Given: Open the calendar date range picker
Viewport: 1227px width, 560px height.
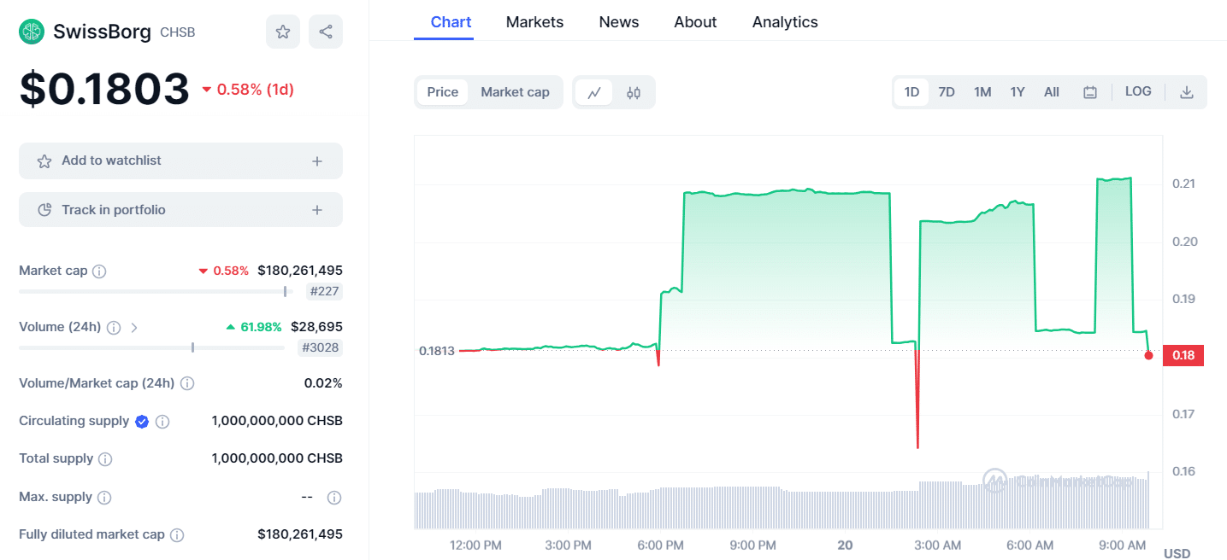Looking at the screenshot, I should point(1090,92).
